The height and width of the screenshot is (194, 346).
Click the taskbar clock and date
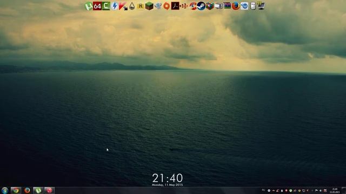(335, 190)
